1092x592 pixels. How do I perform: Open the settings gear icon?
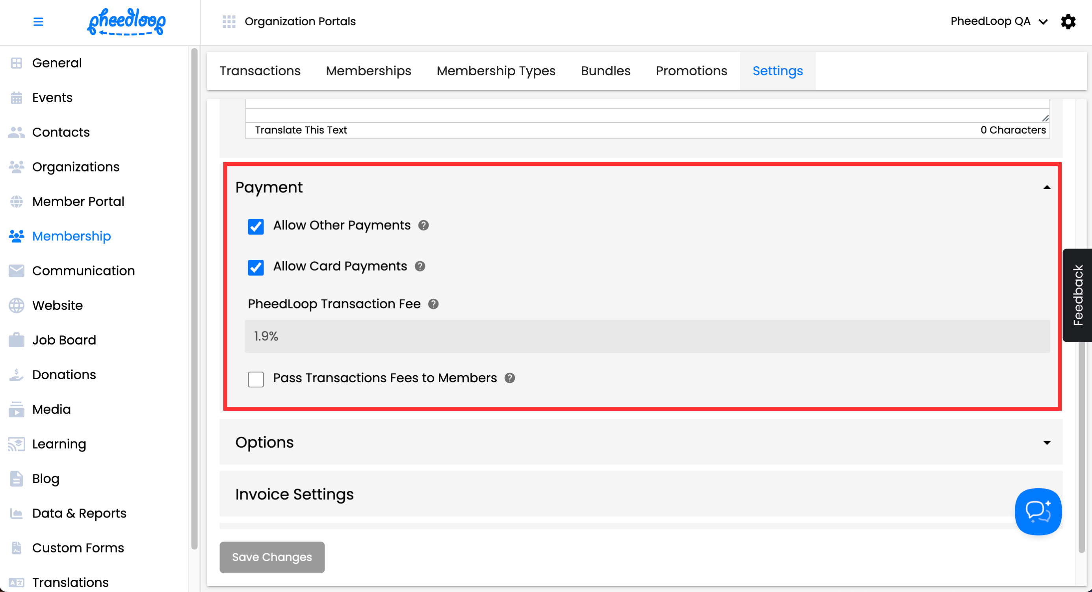point(1068,22)
